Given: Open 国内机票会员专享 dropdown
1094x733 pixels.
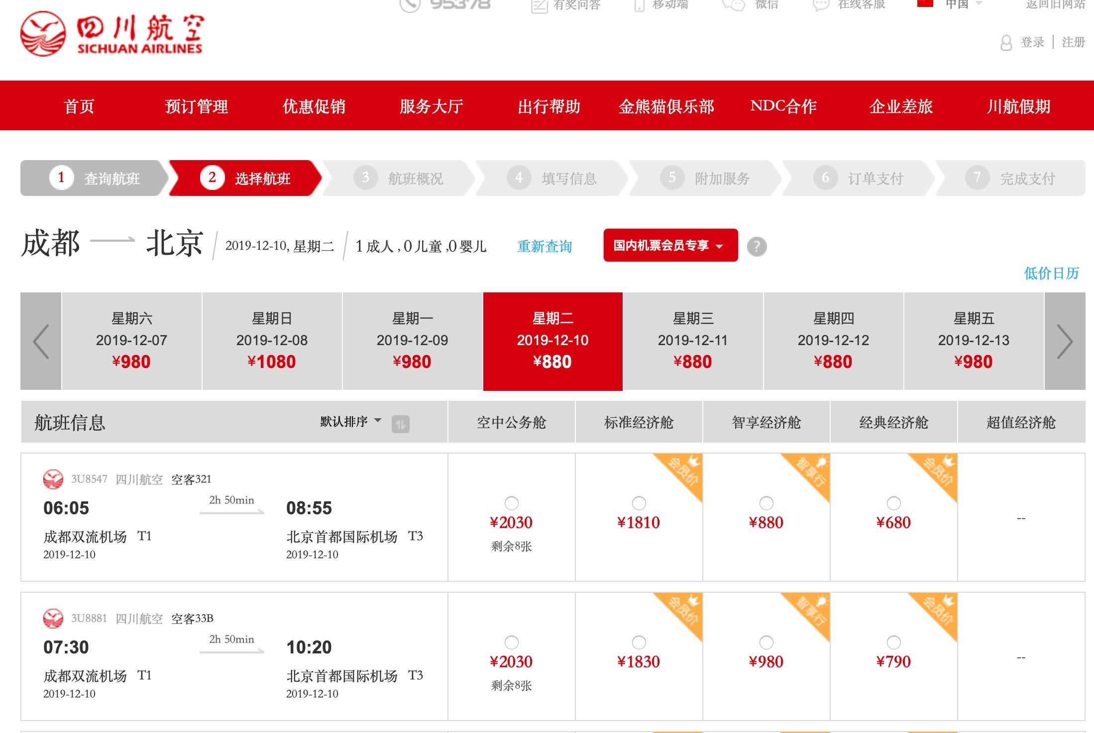Looking at the screenshot, I should point(670,245).
